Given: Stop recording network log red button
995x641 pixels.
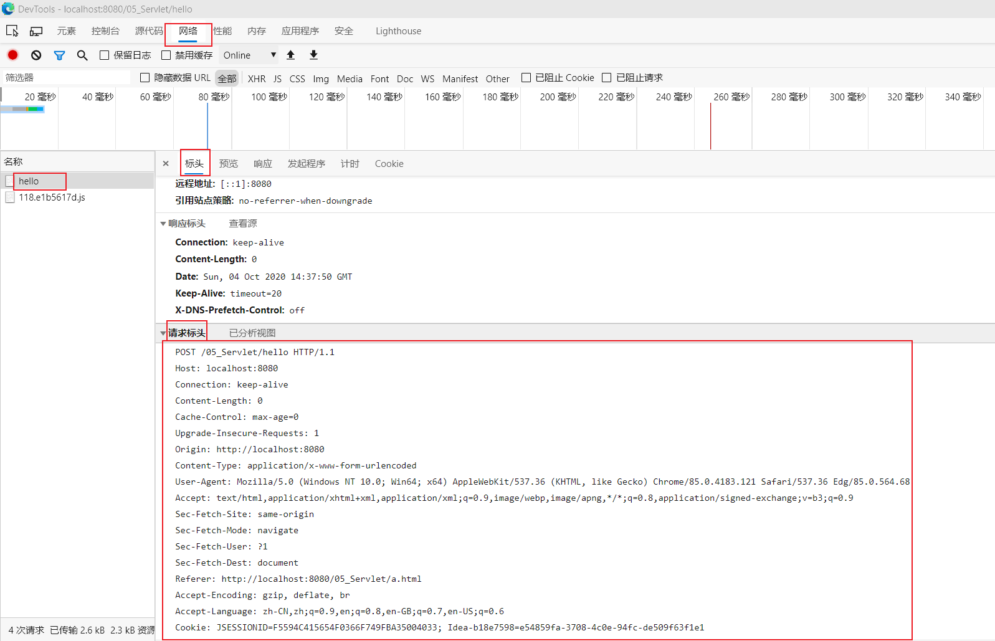Looking at the screenshot, I should tap(12, 55).
